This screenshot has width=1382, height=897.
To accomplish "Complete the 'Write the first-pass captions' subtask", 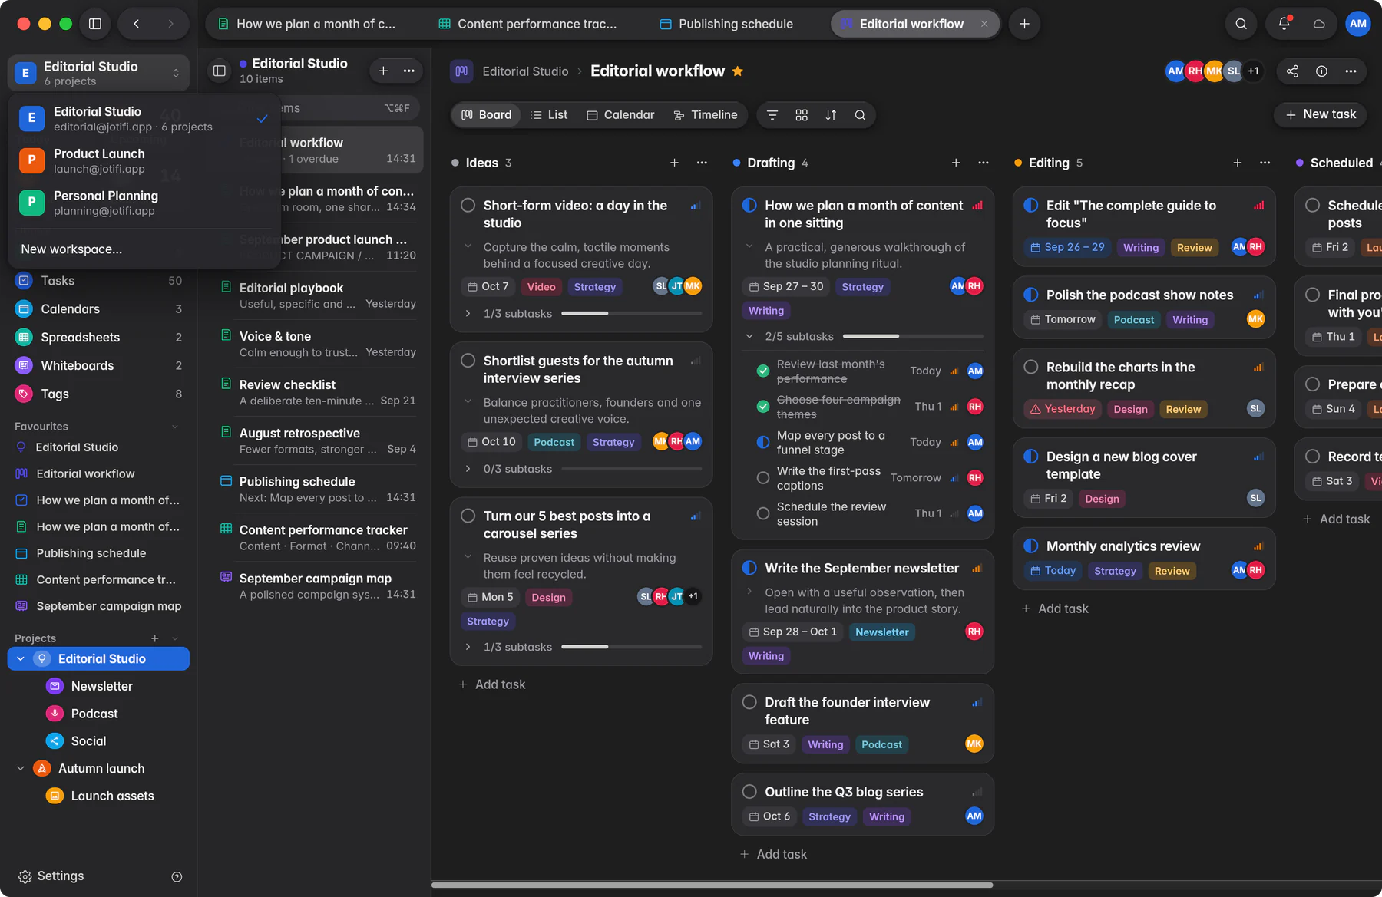I will tap(763, 478).
